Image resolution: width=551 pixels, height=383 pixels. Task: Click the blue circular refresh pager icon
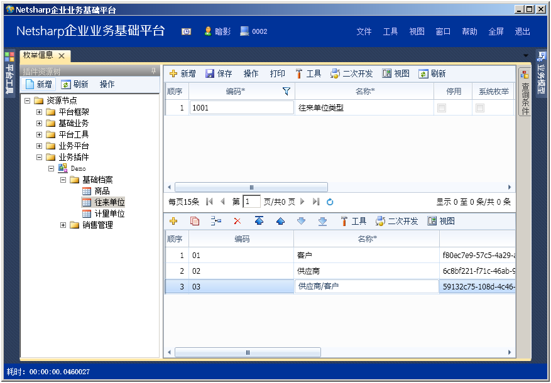330,202
